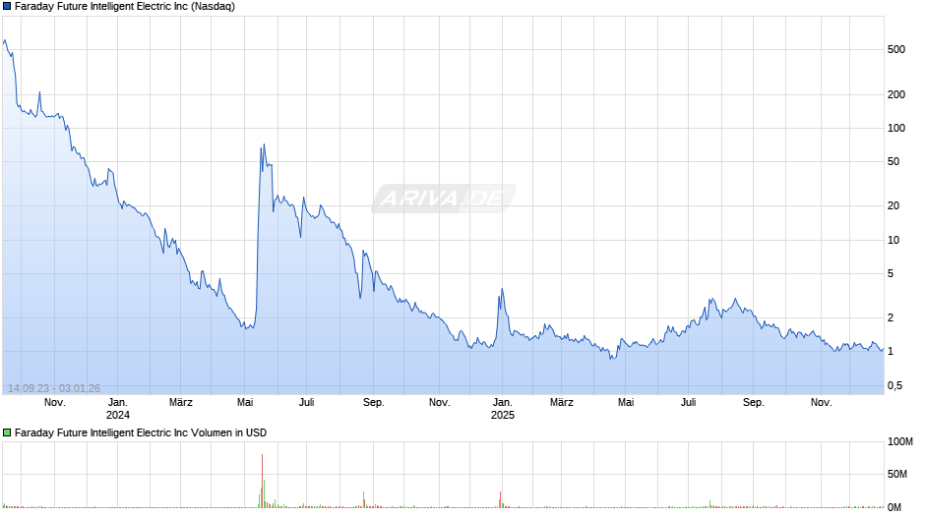The width and height of the screenshot is (925, 517).
Task: Click the volume axis value '100M'
Action: click(899, 441)
